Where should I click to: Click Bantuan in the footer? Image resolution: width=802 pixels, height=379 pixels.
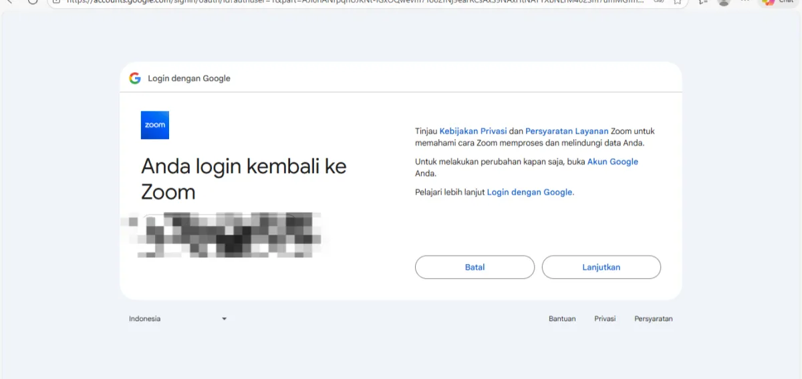point(562,319)
